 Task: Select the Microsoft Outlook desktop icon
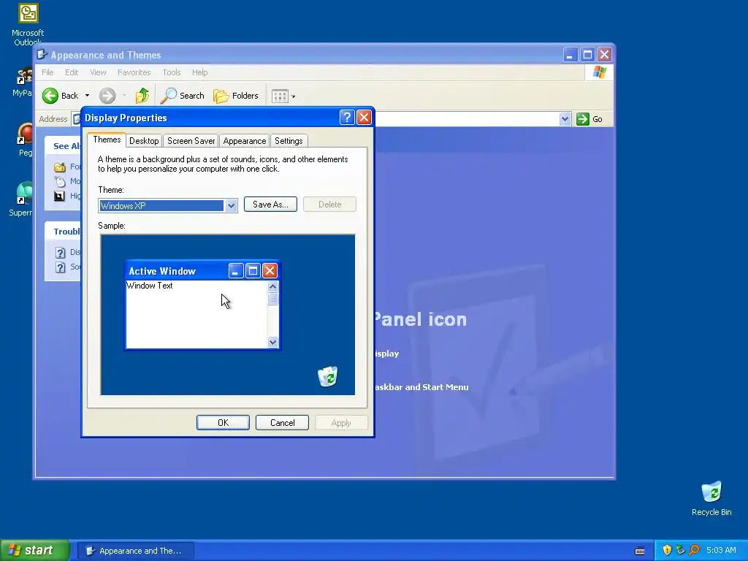pos(28,24)
